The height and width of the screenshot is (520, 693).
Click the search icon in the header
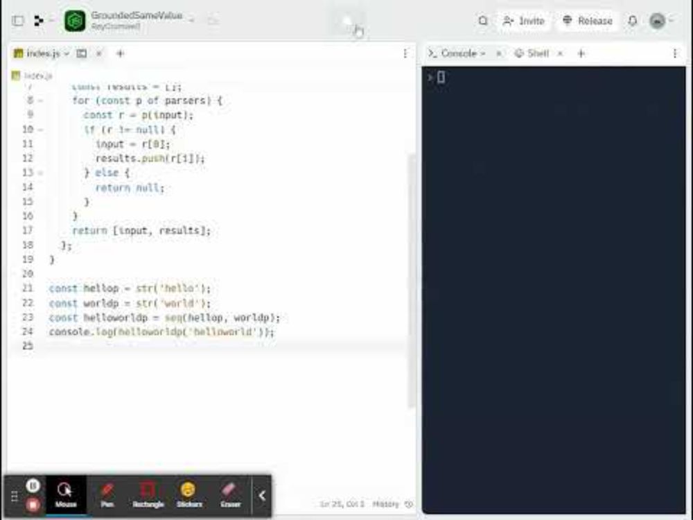pos(483,21)
